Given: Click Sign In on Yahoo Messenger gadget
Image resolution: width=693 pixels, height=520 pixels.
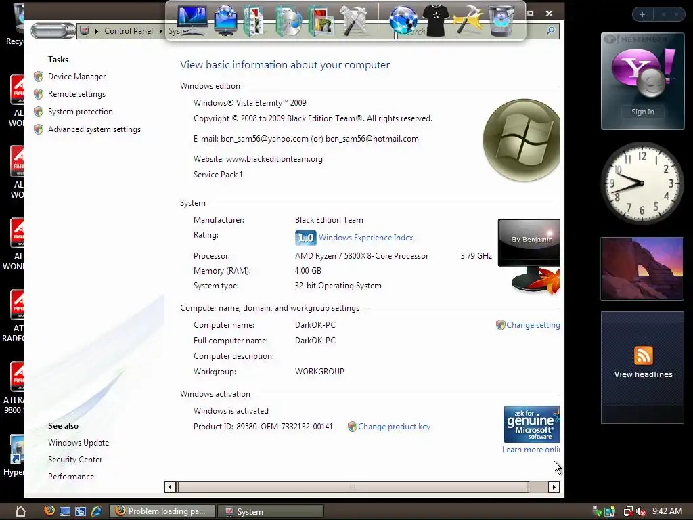Looking at the screenshot, I should 643,112.
